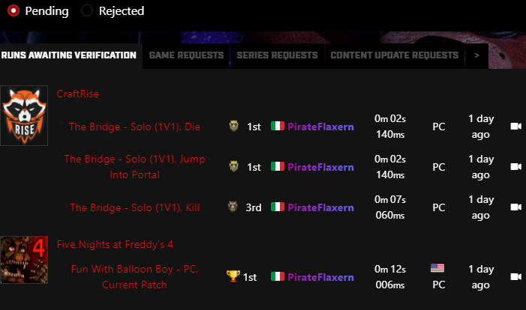Click Five Nights at Freddy's 4 cover image
The image size is (526, 310).
coord(24,260)
